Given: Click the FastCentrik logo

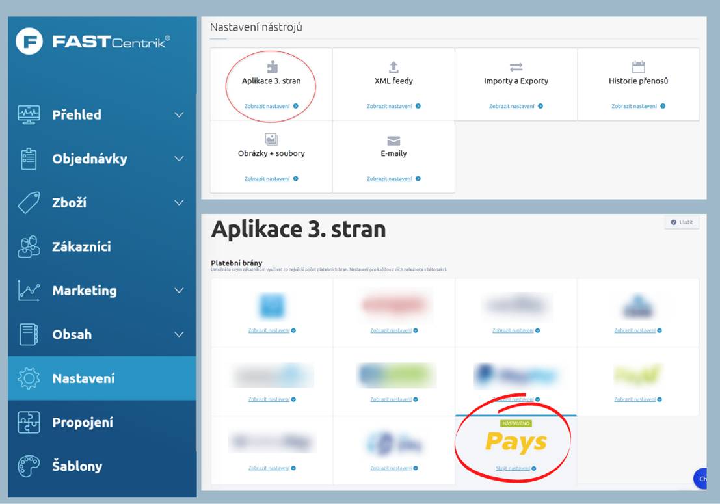Looking at the screenshot, I should point(93,42).
